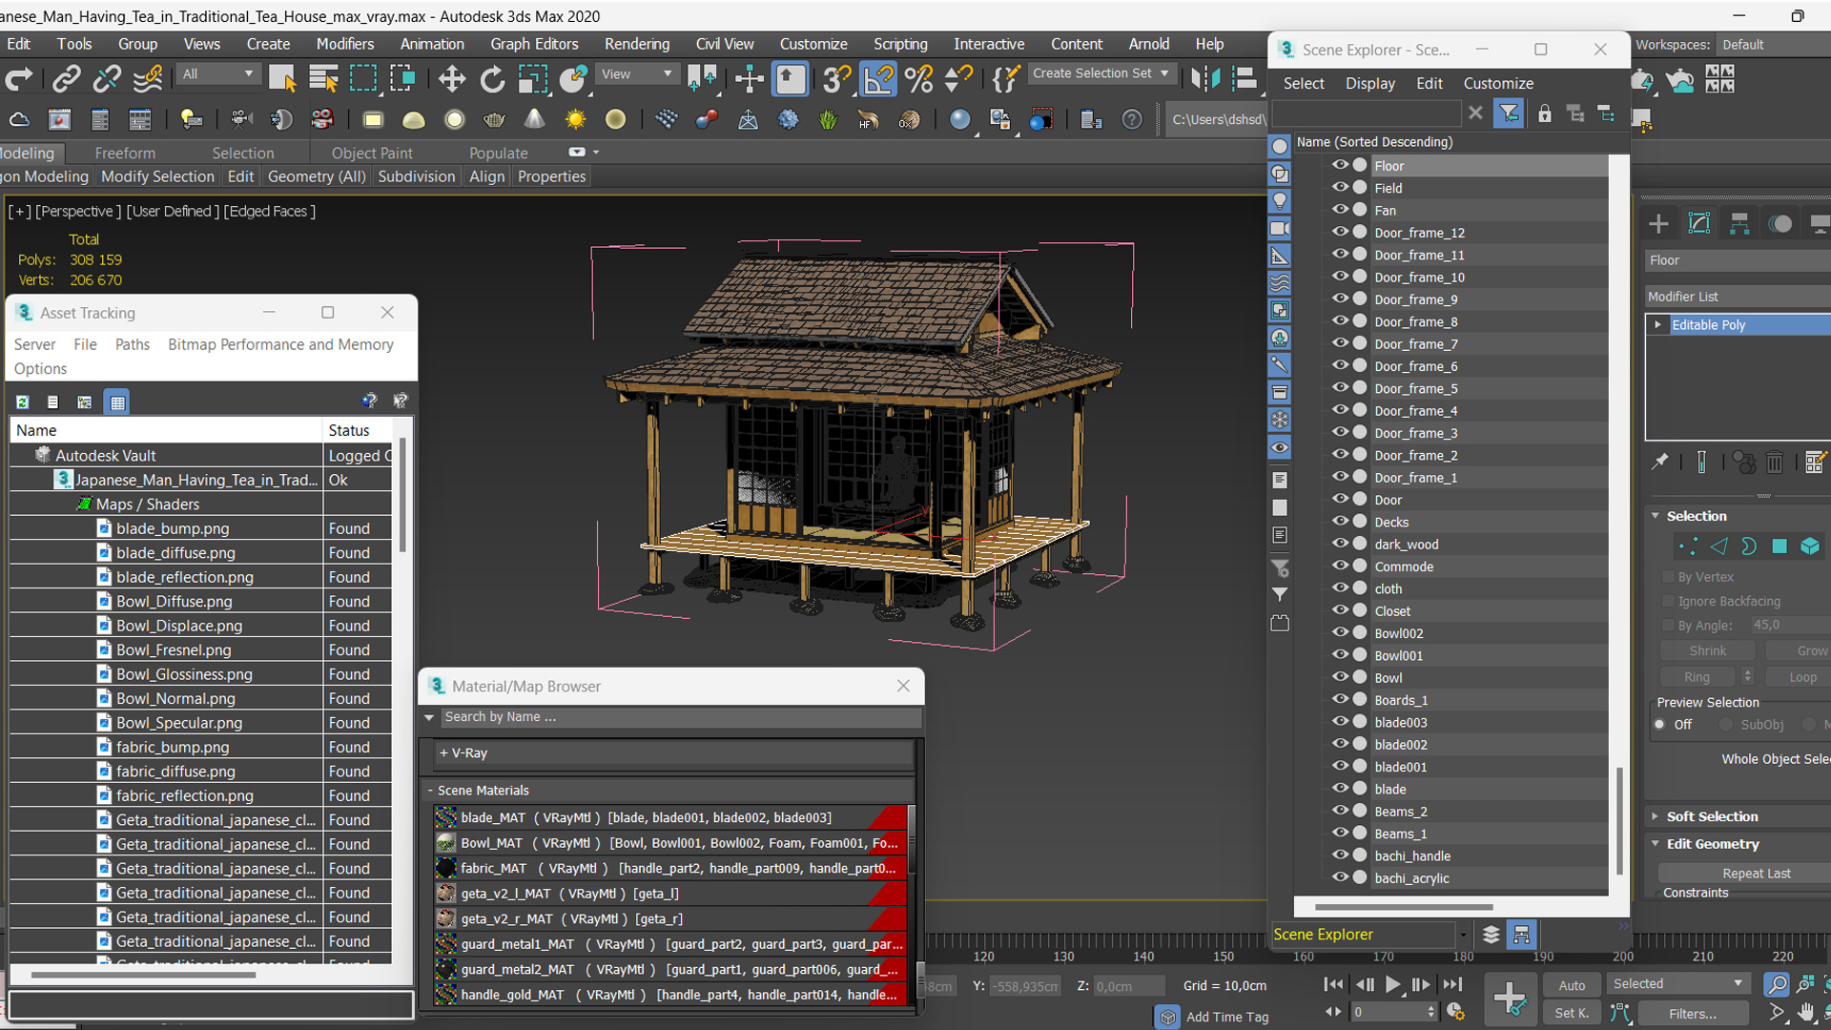Collapse the Edit Geometry rollout
Viewport: 1831px width, 1030px height.
[1712, 844]
